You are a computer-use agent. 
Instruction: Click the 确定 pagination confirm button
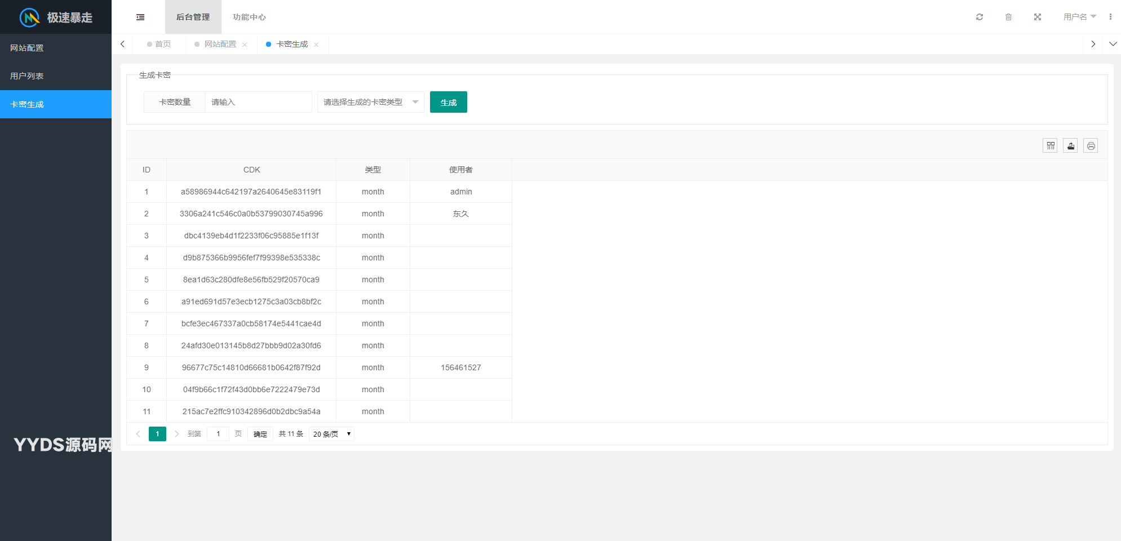[x=260, y=434]
